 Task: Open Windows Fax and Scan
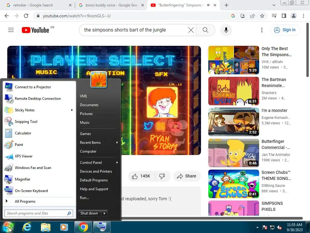point(39,167)
